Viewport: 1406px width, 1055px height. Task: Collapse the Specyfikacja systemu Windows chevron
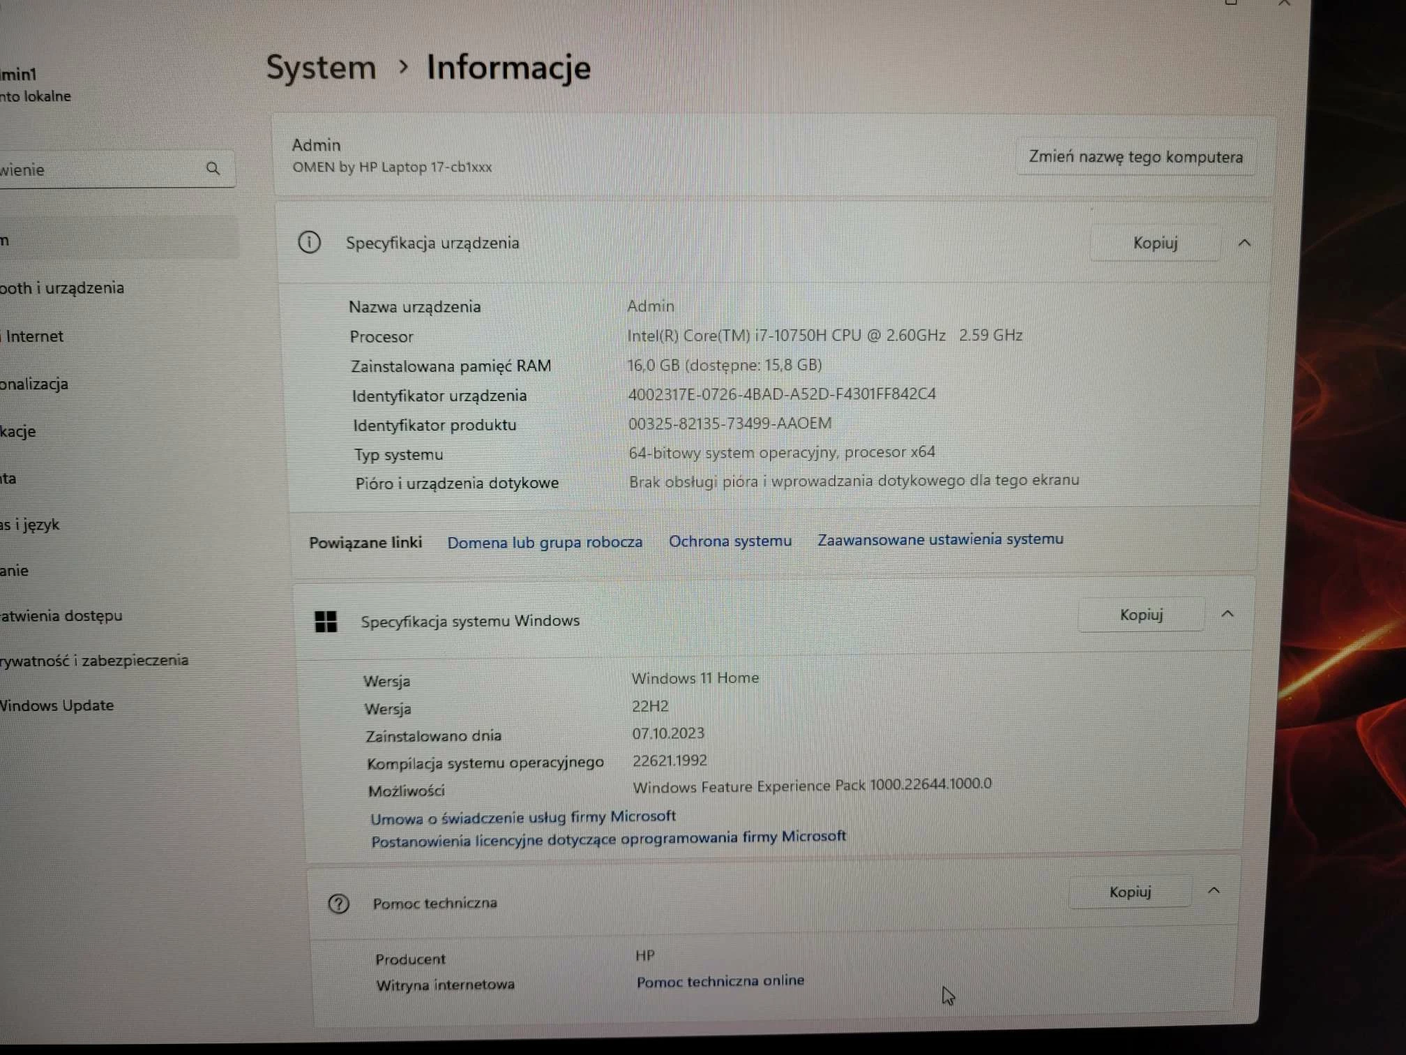click(x=1227, y=614)
